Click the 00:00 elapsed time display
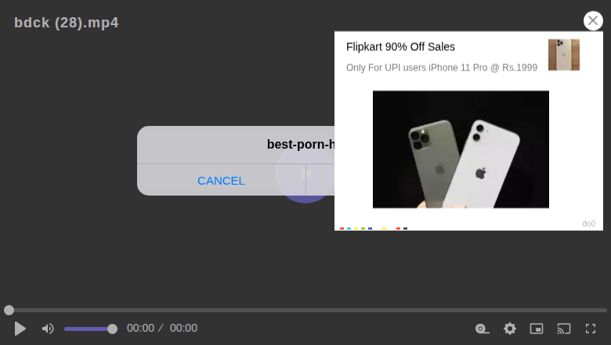Viewport: 611px width, 345px height. tap(140, 329)
